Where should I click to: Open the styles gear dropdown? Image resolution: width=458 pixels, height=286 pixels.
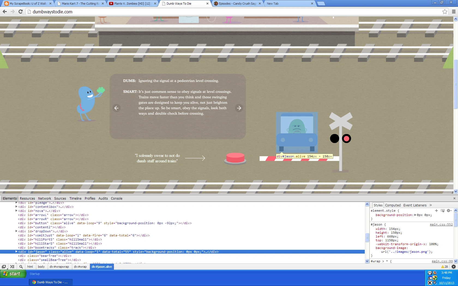click(x=449, y=211)
